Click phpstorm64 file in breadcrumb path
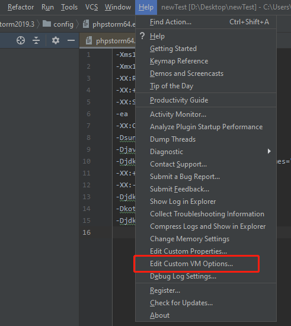The image size is (291, 326). (x=114, y=24)
